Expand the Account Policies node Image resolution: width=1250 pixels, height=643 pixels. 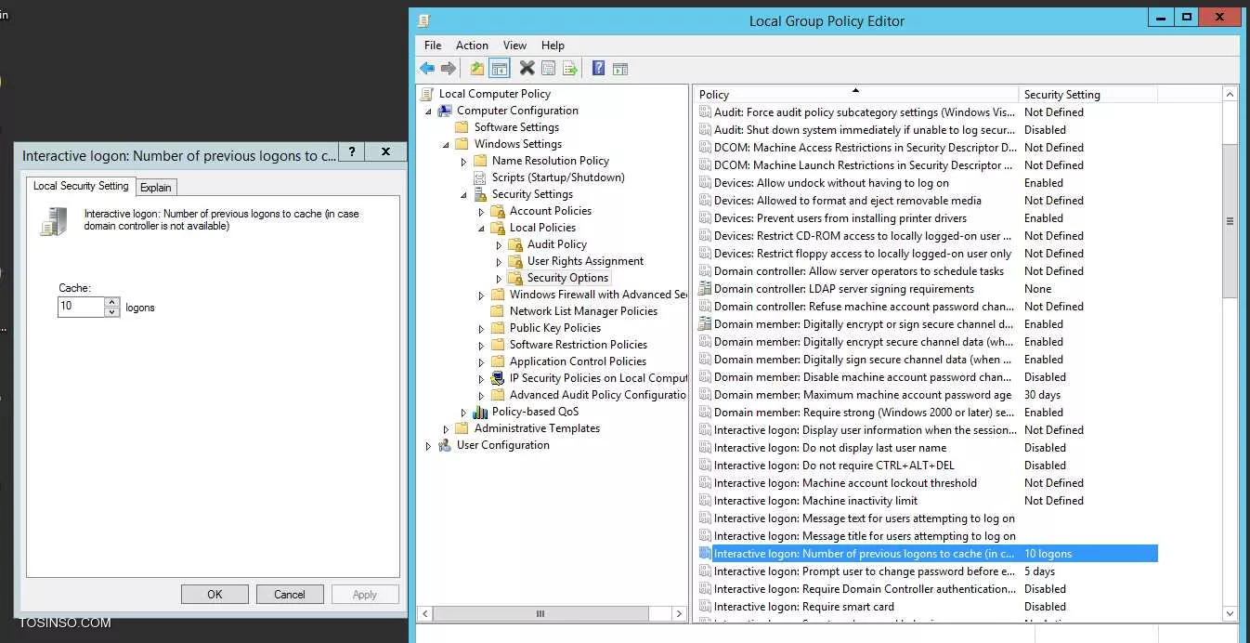[x=482, y=212]
